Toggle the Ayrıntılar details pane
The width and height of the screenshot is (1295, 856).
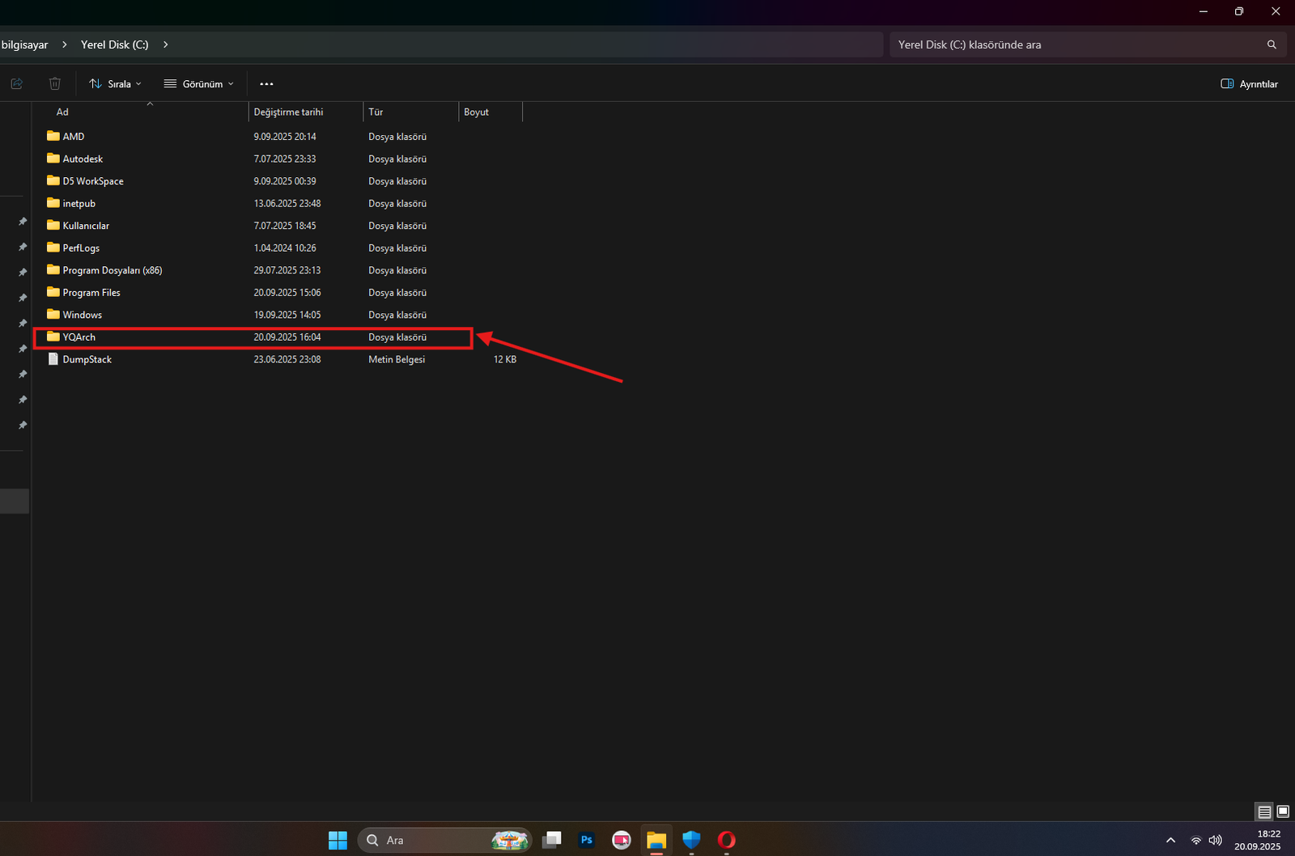tap(1249, 84)
